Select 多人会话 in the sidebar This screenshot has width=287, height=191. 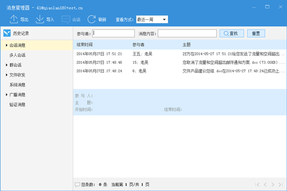pos(17,55)
